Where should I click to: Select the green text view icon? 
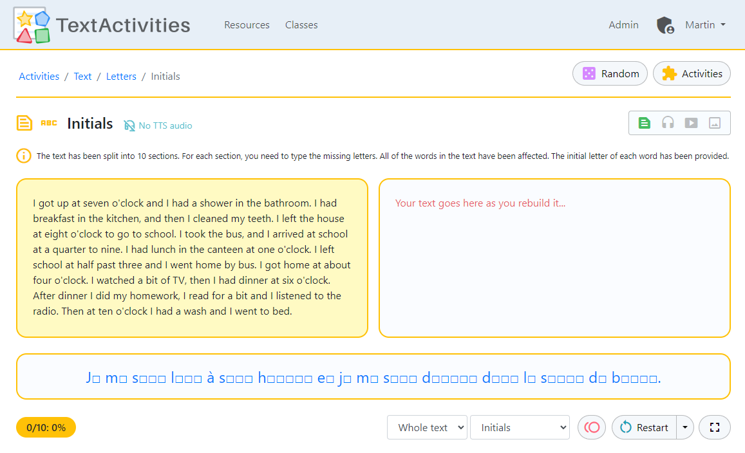(x=645, y=123)
